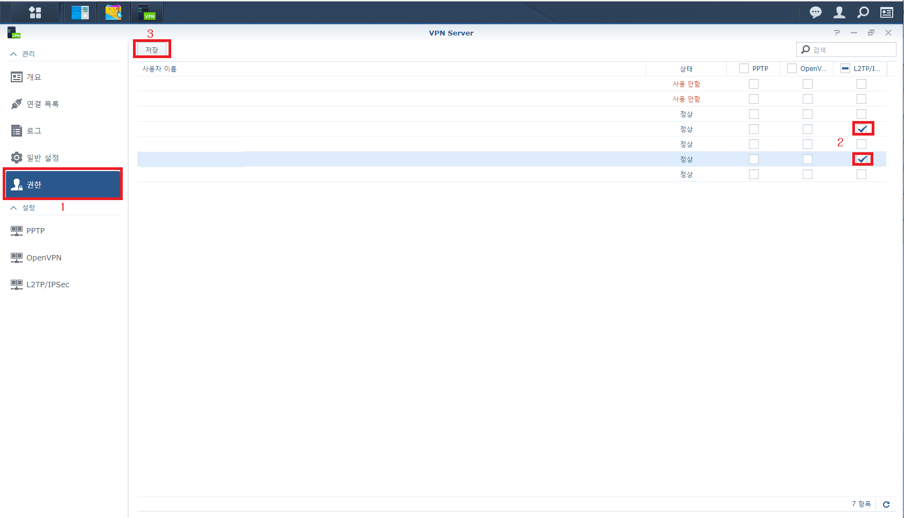The width and height of the screenshot is (904, 518).
Task: Open the 로그 log page
Action: [x=63, y=131]
